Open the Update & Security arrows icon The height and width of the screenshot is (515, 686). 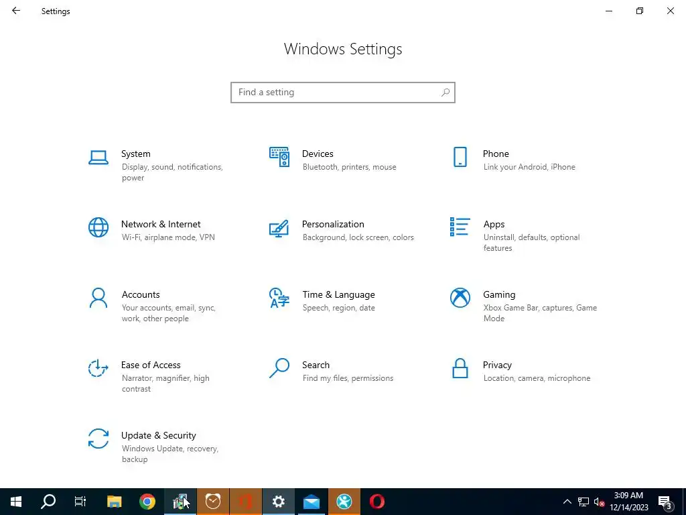pos(98,439)
